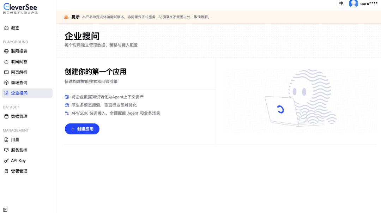This screenshot has height=213, width=381.
Task: Click the 联网问答 robot icon
Action: pos(6,62)
